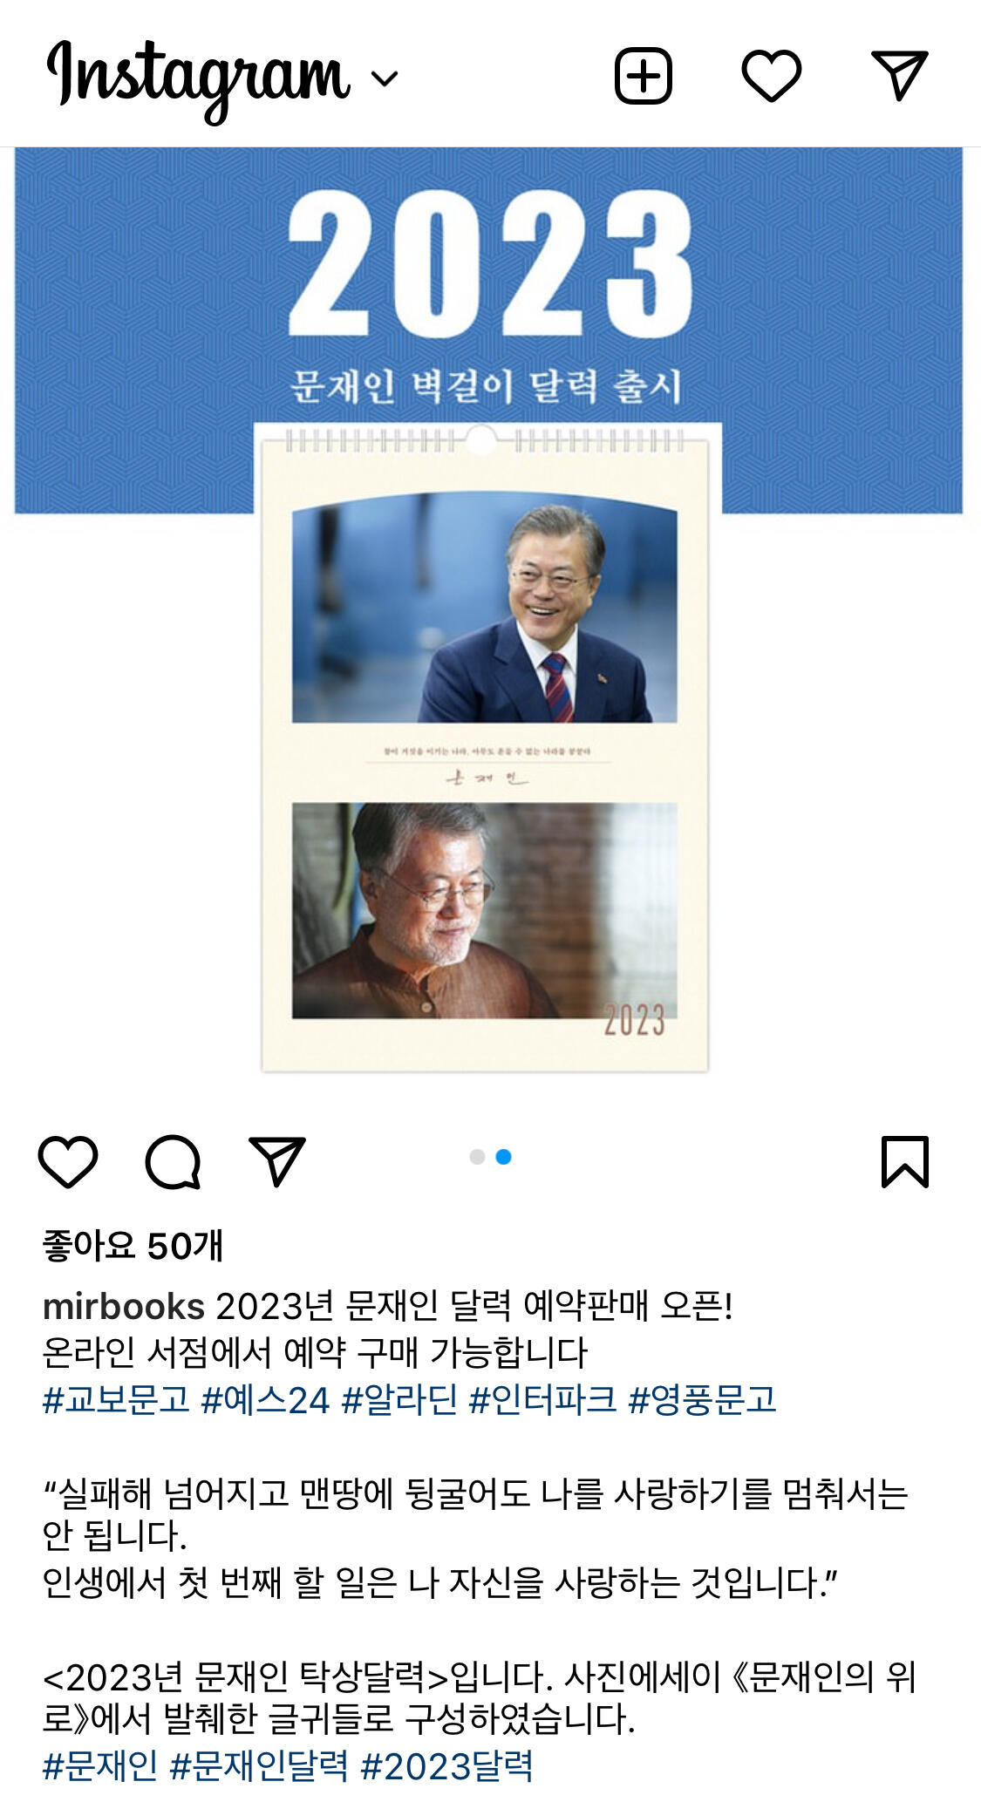Open comments with speech bubble icon

coord(173,1161)
